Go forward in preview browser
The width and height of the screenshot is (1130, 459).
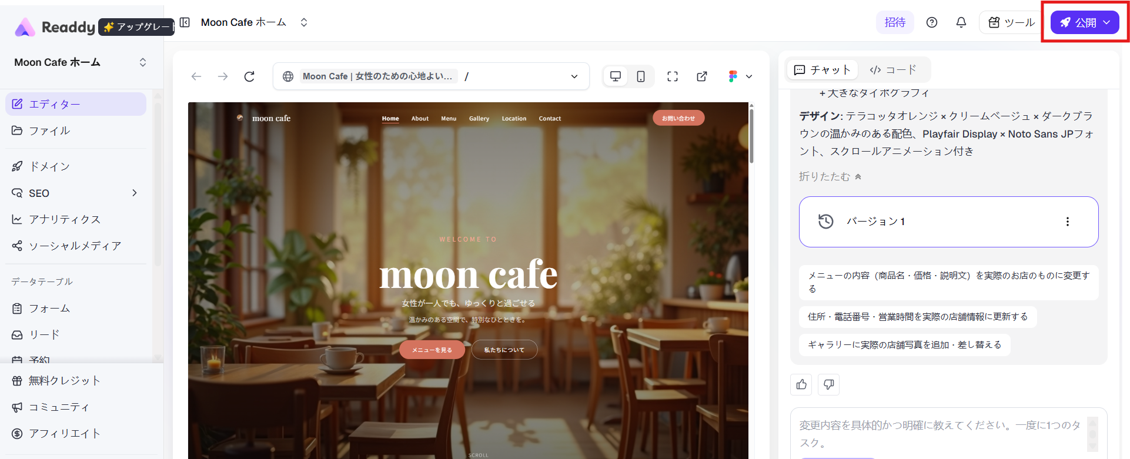click(223, 76)
